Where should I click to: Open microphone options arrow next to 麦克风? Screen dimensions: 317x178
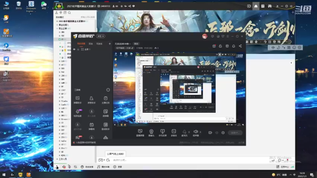189,132
